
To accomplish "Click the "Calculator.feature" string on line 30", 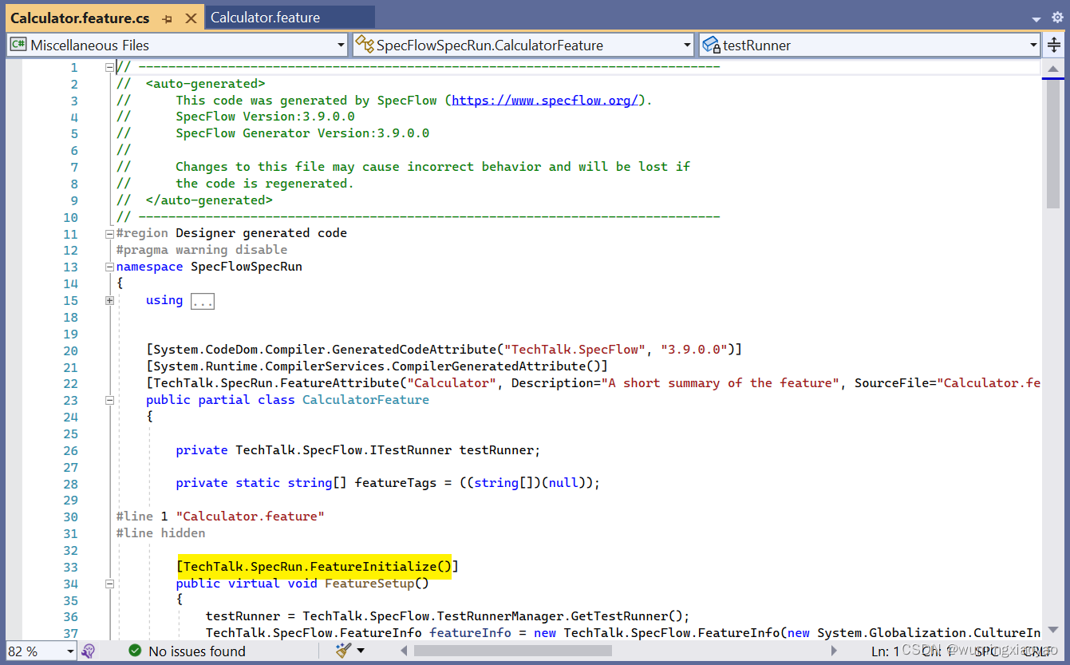I will coord(251,517).
